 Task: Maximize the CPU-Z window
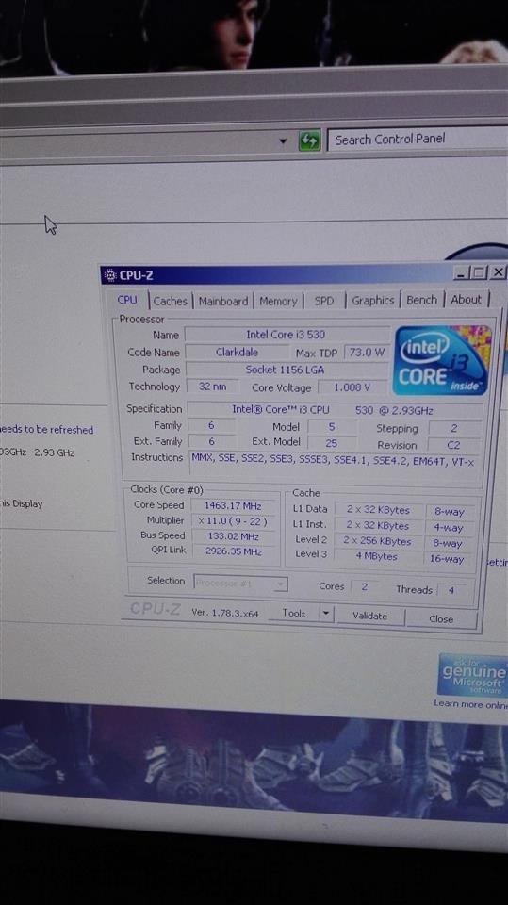[x=479, y=272]
